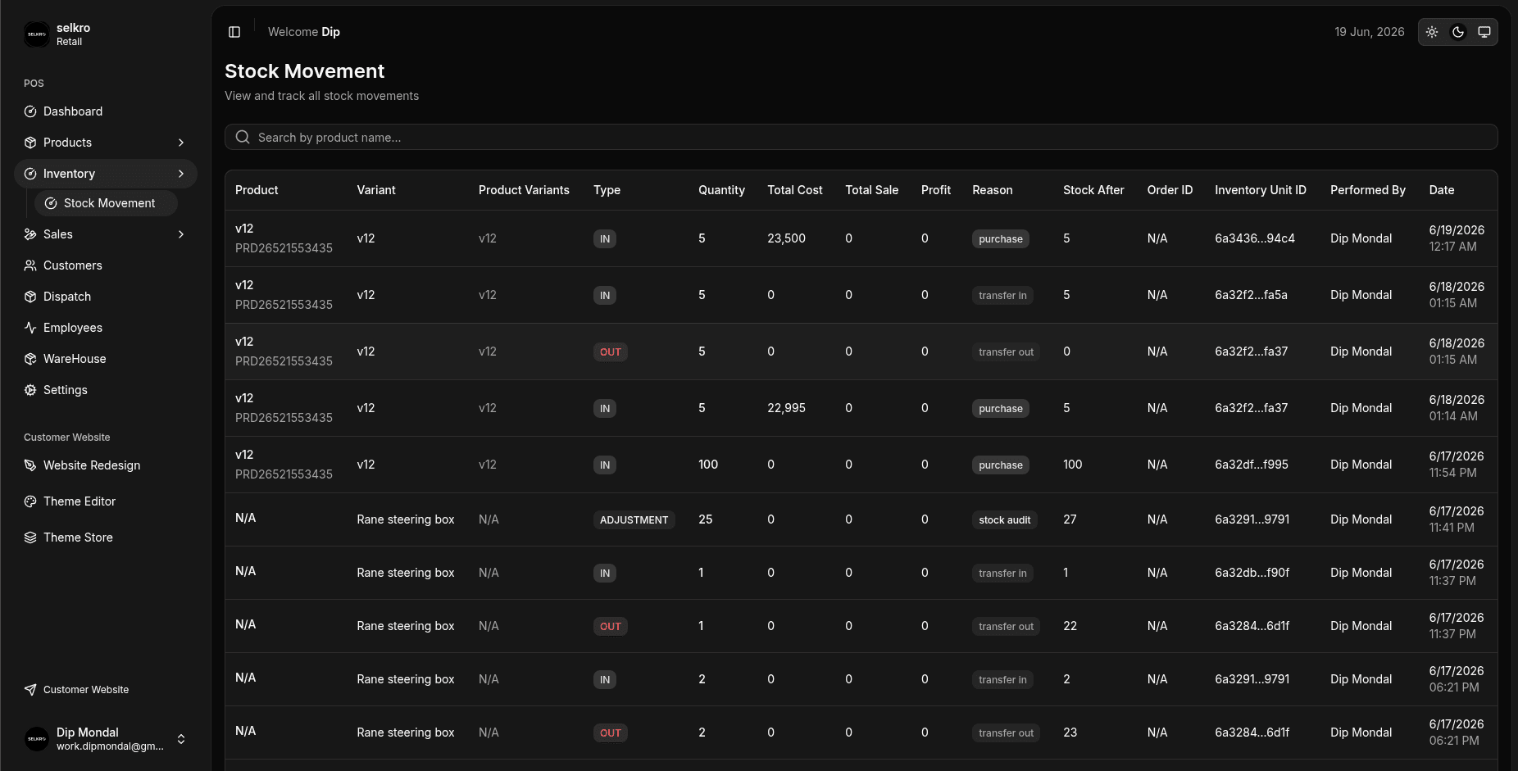Select system theme monitor icon
This screenshot has height=771, width=1518.
[x=1484, y=32]
